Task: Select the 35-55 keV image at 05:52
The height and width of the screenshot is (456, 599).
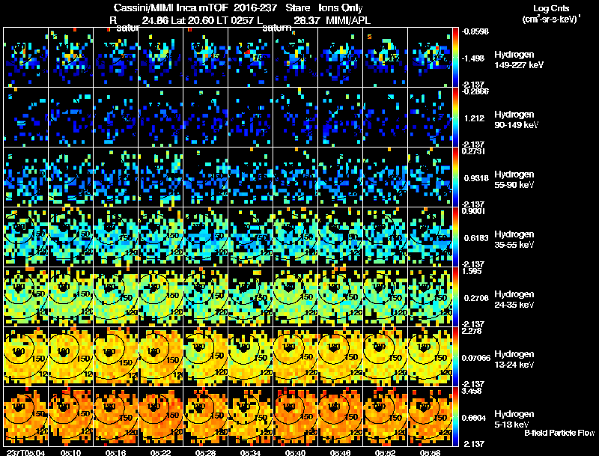Action: pos(386,237)
